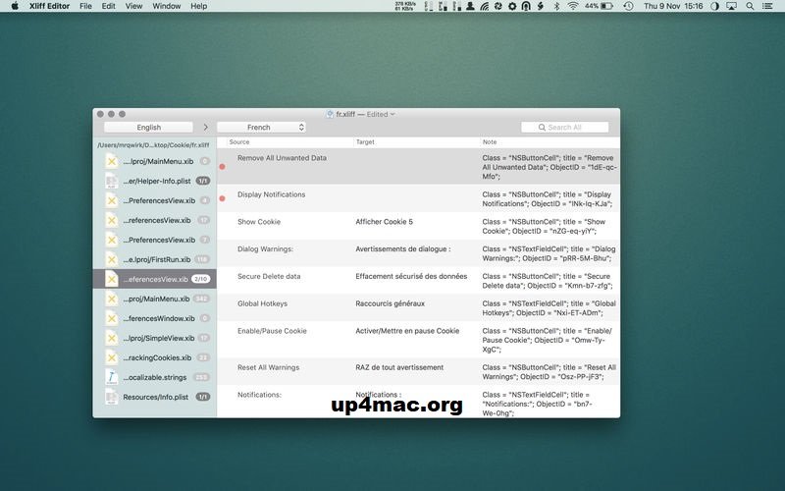
Task: Click the lightning bolt menu bar icon
Action: (x=541, y=6)
